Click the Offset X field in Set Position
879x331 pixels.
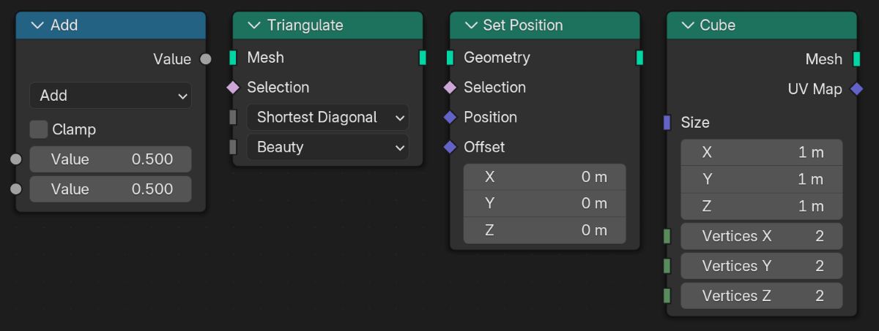point(545,178)
